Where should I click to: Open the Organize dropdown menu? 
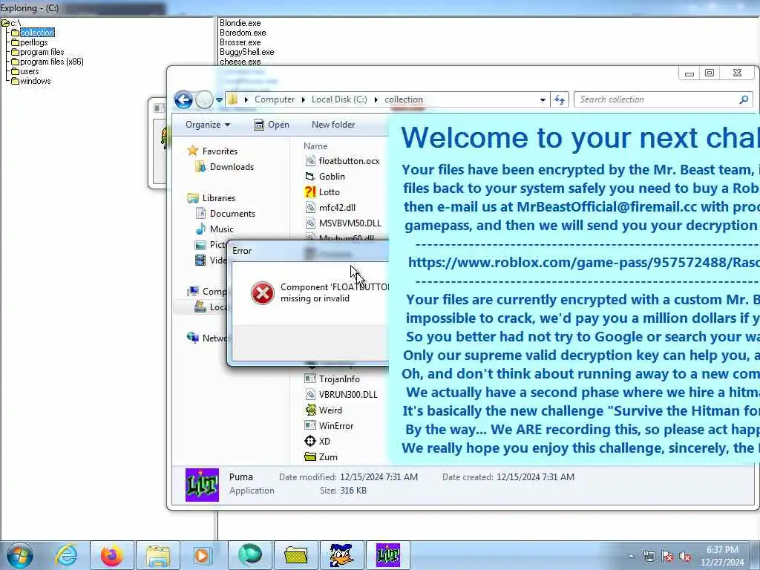[x=208, y=125]
